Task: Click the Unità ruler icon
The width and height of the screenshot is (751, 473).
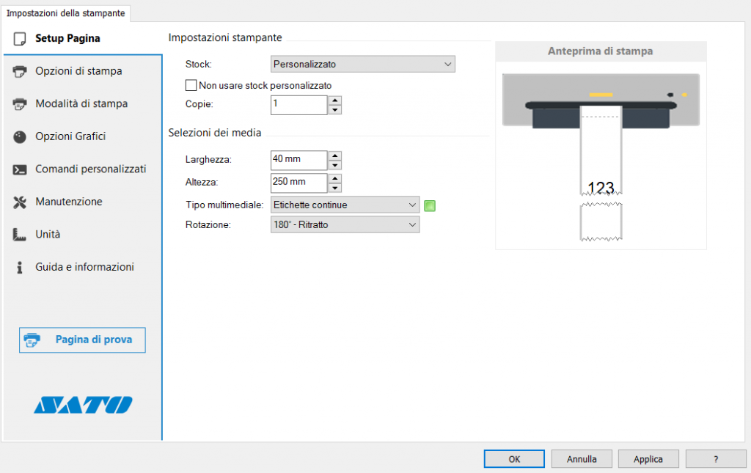Action: [x=19, y=235]
